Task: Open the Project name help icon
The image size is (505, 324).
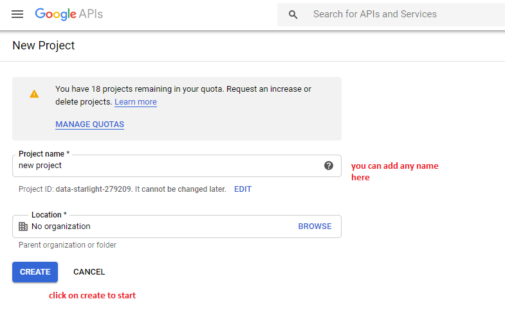Action: coord(329,166)
